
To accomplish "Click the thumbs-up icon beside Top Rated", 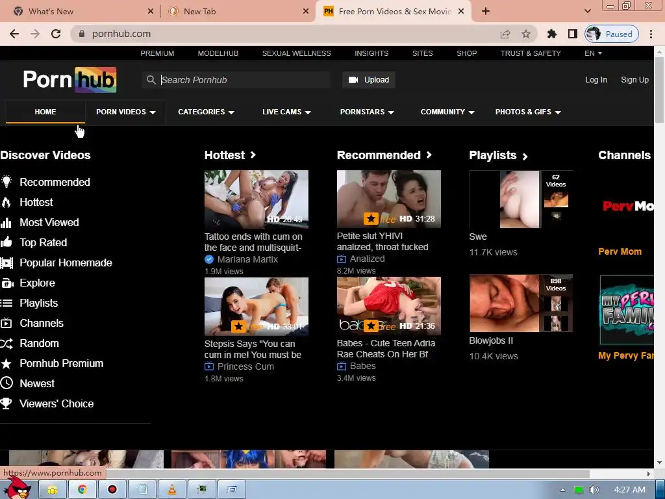I will pos(6,242).
